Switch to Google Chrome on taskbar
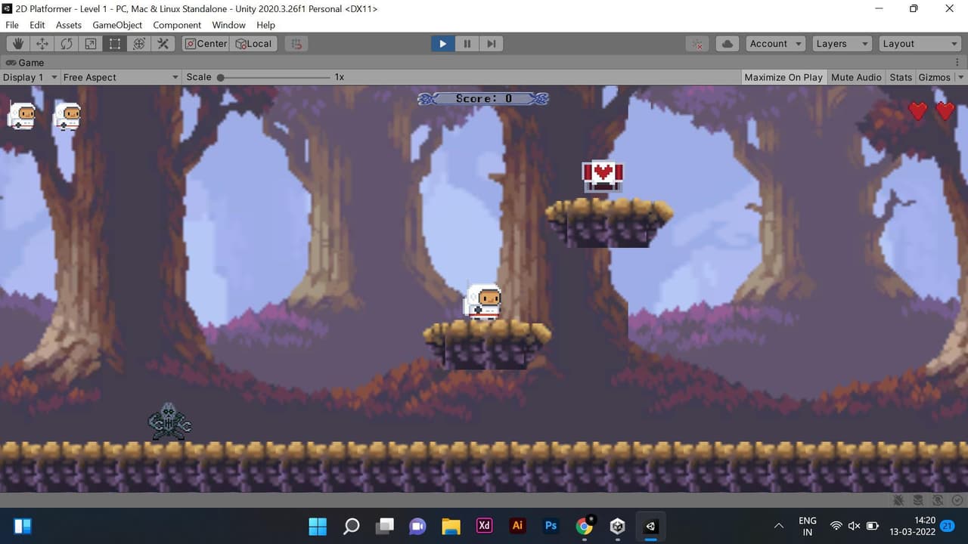Image resolution: width=968 pixels, height=544 pixels. tap(584, 526)
